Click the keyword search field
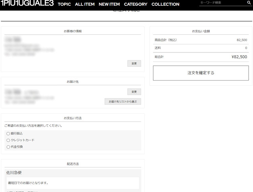 [x=222, y=3]
